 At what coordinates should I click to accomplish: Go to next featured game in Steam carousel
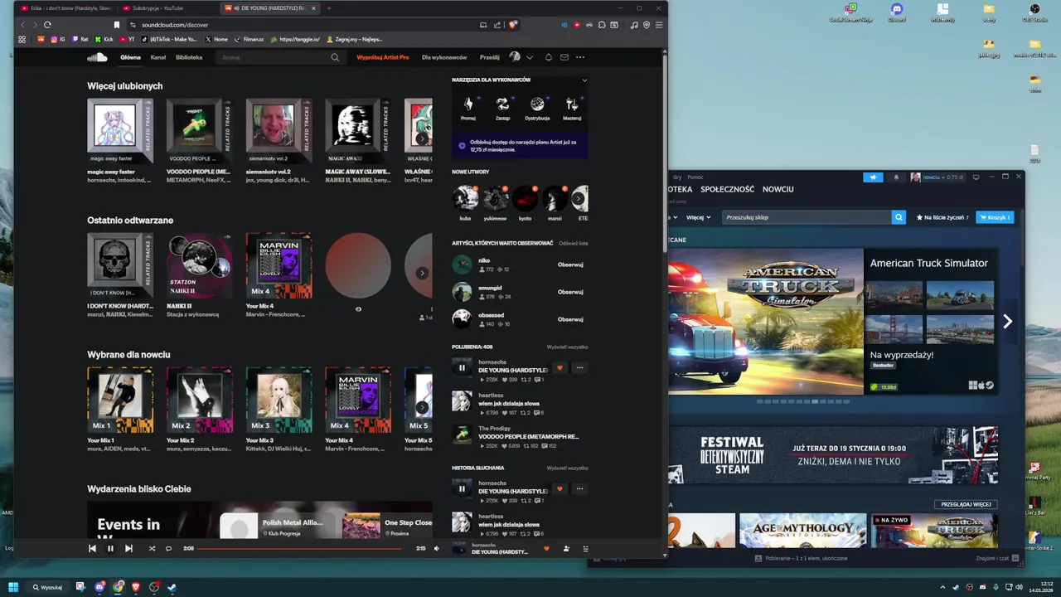pyautogui.click(x=1007, y=322)
